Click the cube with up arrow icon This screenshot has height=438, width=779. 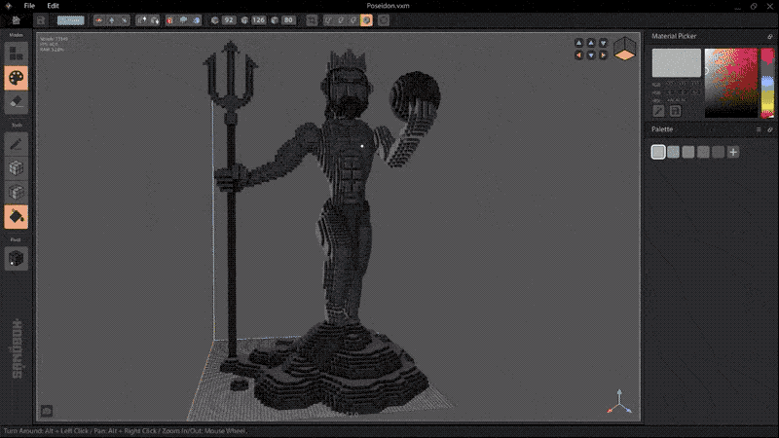click(x=142, y=20)
